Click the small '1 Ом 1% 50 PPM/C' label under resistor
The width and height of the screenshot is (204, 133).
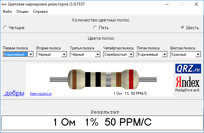(x=130, y=94)
